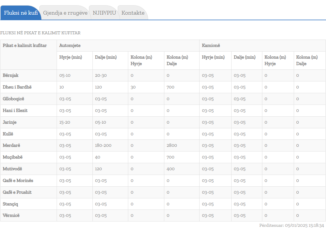Click the Jarinje entry time 15-20 cell
326x230 pixels.
click(65, 122)
